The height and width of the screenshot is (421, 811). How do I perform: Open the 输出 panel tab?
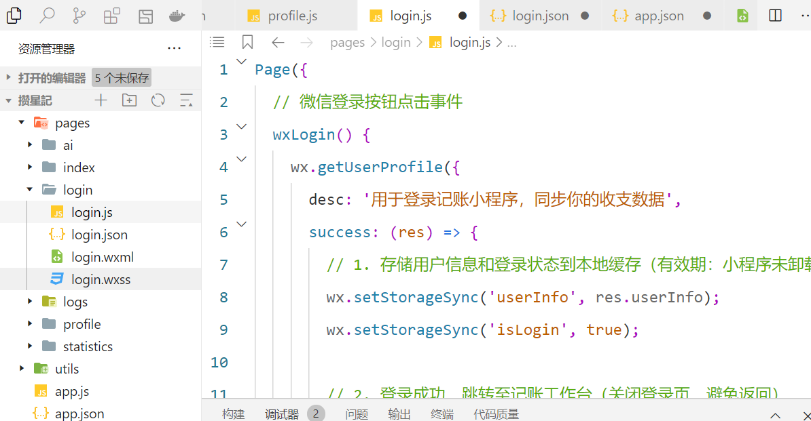[x=399, y=414]
